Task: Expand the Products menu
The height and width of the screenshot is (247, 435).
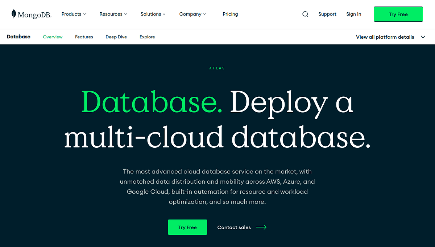Action: (71, 14)
